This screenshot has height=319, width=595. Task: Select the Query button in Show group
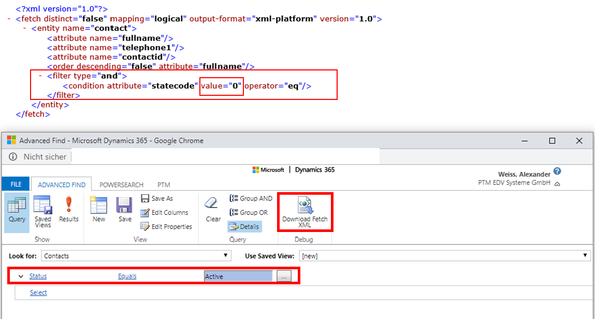(x=17, y=212)
